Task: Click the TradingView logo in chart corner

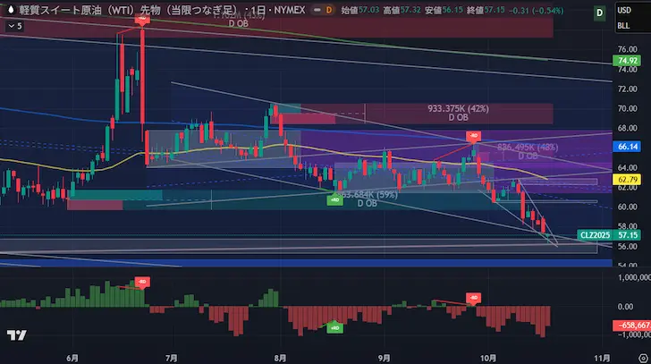Action: [x=14, y=335]
